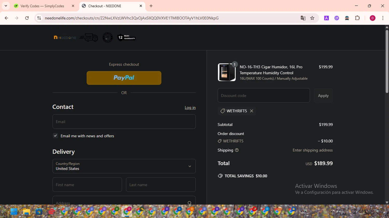Click the address bar URL
This screenshot has height=218, width=389.
pyautogui.click(x=132, y=18)
